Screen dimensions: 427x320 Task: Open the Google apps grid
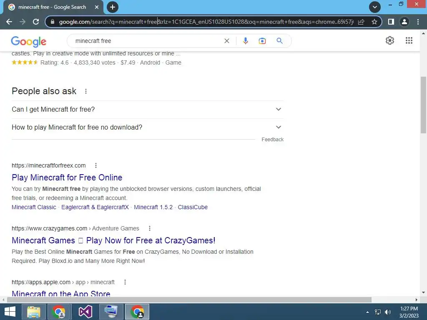tap(409, 40)
